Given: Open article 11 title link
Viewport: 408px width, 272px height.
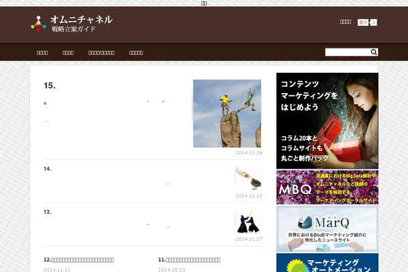Looking at the screenshot, I should click(x=189, y=260).
